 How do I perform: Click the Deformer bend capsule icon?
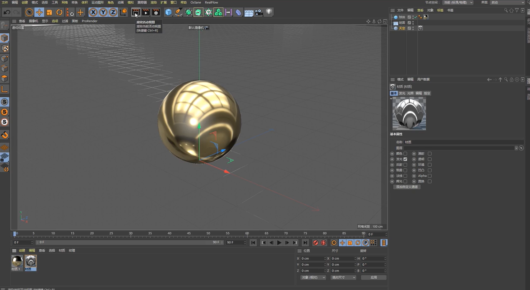pyautogui.click(x=239, y=13)
